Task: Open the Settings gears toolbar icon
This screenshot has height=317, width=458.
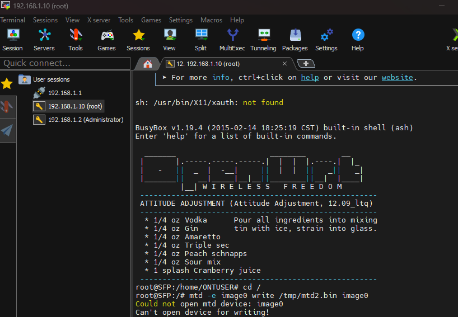Action: click(x=326, y=40)
